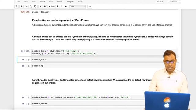Screen dimensions: 196x110
Task: Run the selected cell
Action: [52, 6]
